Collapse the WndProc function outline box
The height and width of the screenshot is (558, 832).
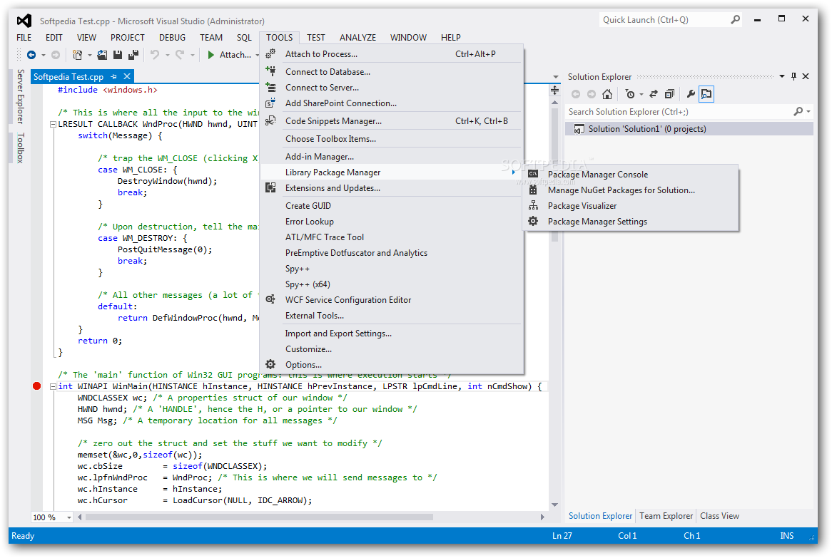(x=53, y=124)
